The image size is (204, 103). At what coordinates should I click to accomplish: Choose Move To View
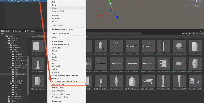coord(67,88)
